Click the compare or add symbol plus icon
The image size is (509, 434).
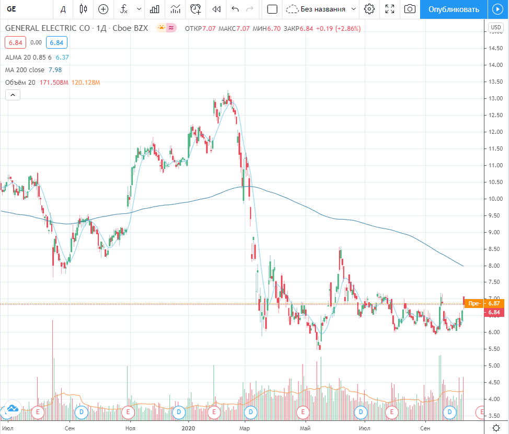coord(103,9)
